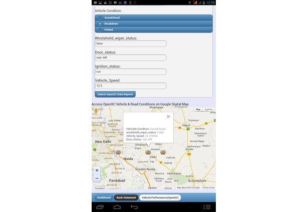Screen dimensions: 308x212
Task: Select the vehicle marker near Bisahda
Action: click(163, 152)
